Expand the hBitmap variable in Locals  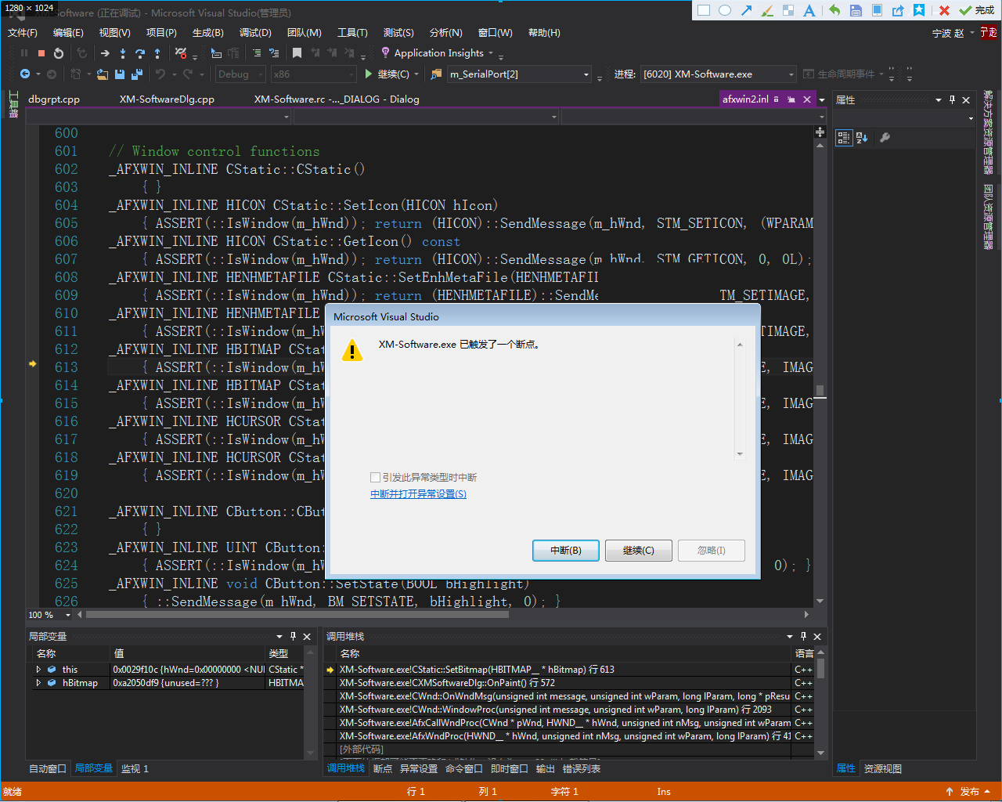[38, 683]
